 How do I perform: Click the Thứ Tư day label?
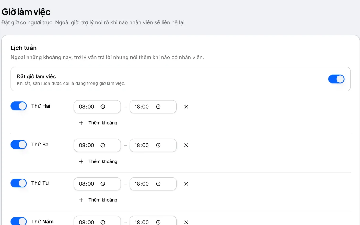(x=40, y=183)
